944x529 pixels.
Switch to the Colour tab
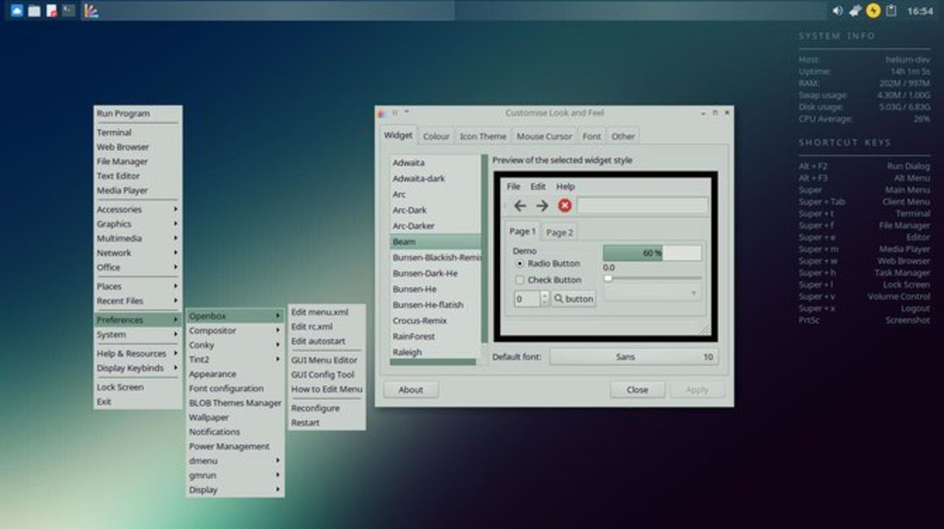pyautogui.click(x=436, y=137)
